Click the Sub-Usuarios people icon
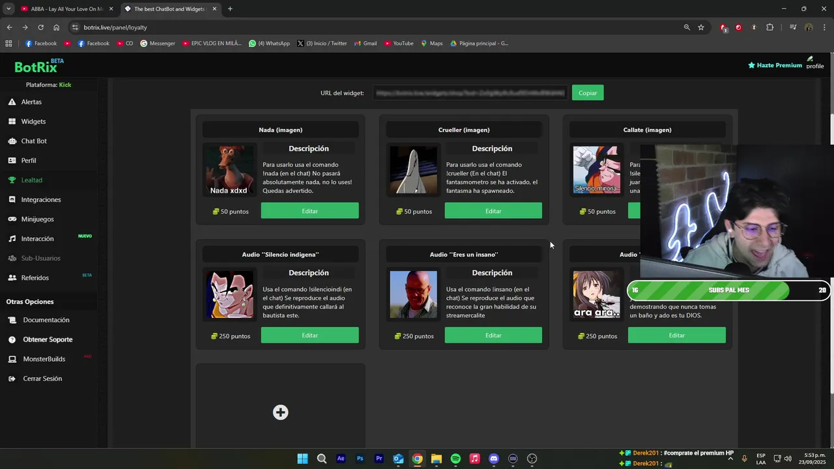The height and width of the screenshot is (469, 834). point(12,258)
